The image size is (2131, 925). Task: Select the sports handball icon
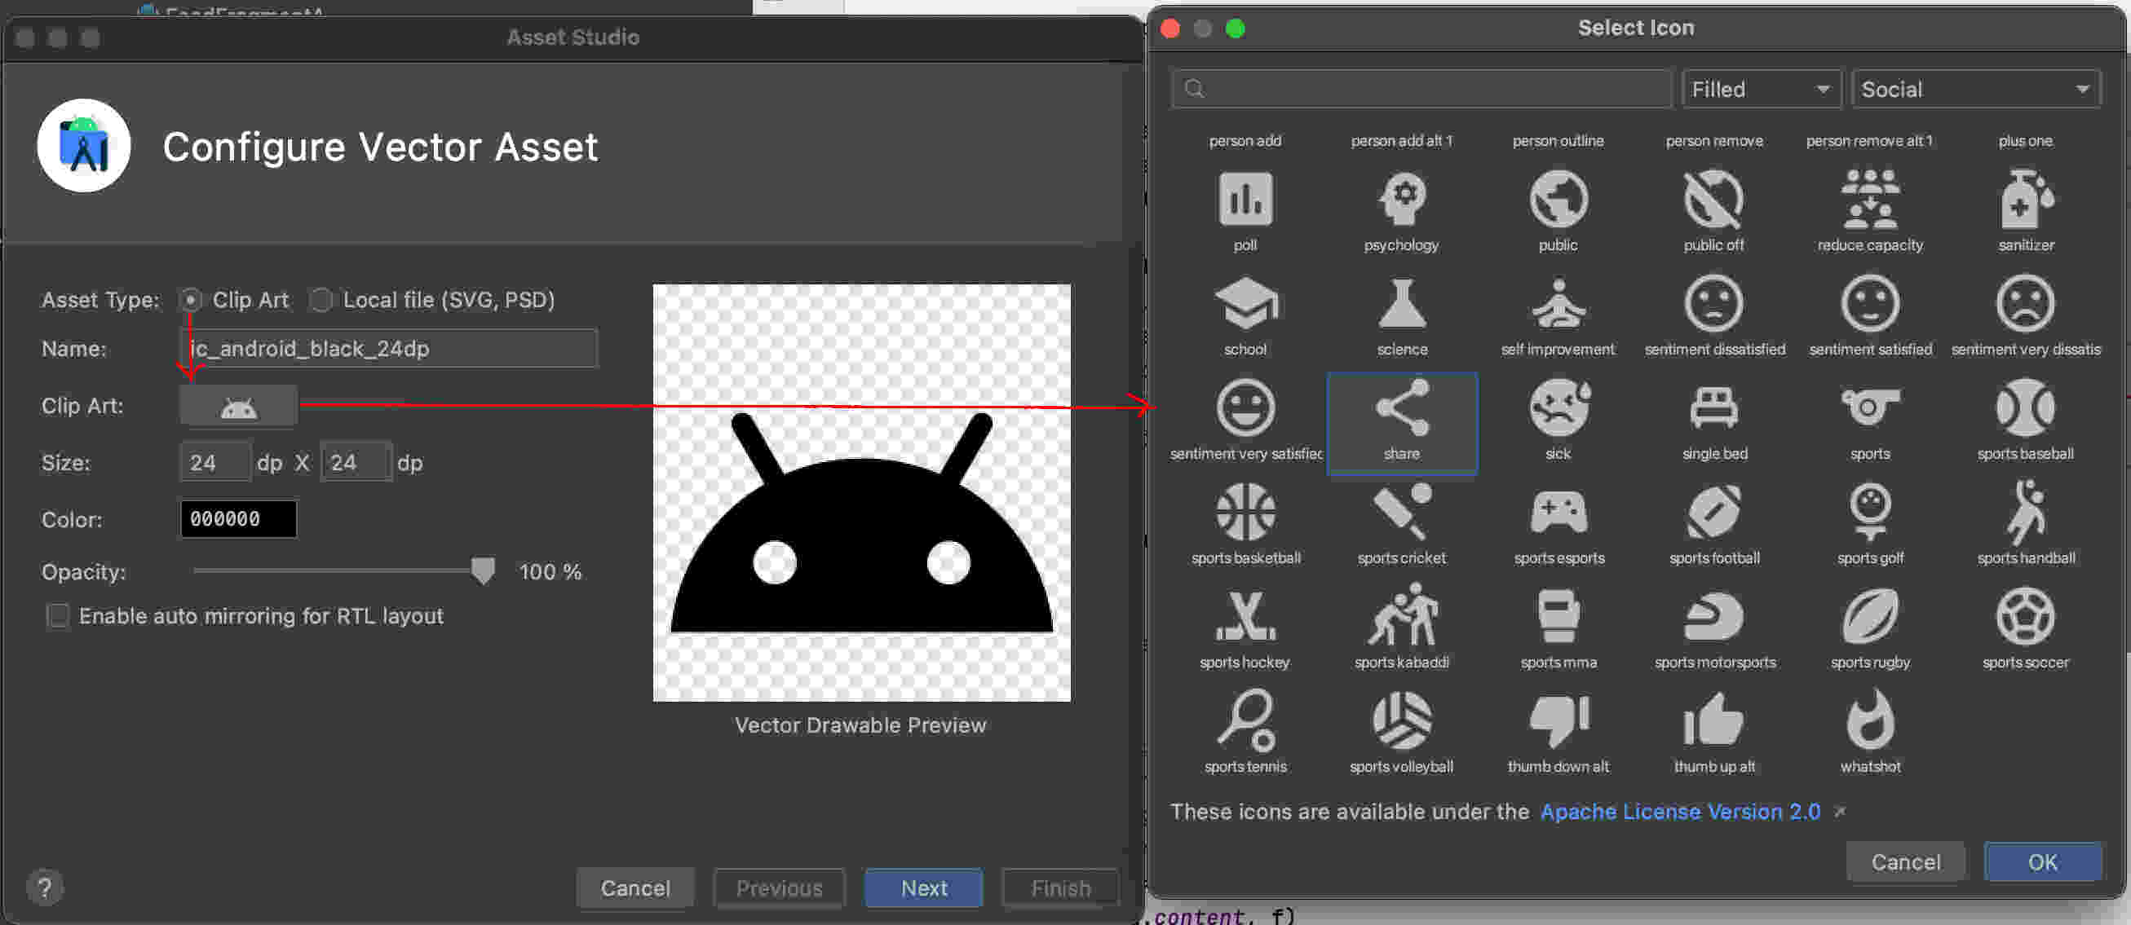point(2025,512)
